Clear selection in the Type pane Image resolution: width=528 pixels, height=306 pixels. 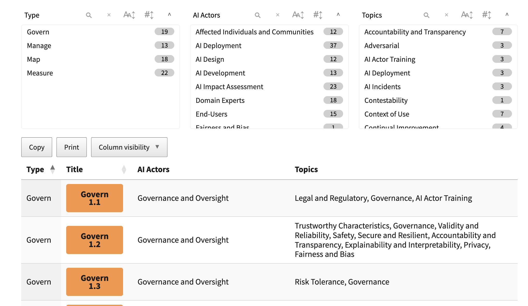click(109, 15)
